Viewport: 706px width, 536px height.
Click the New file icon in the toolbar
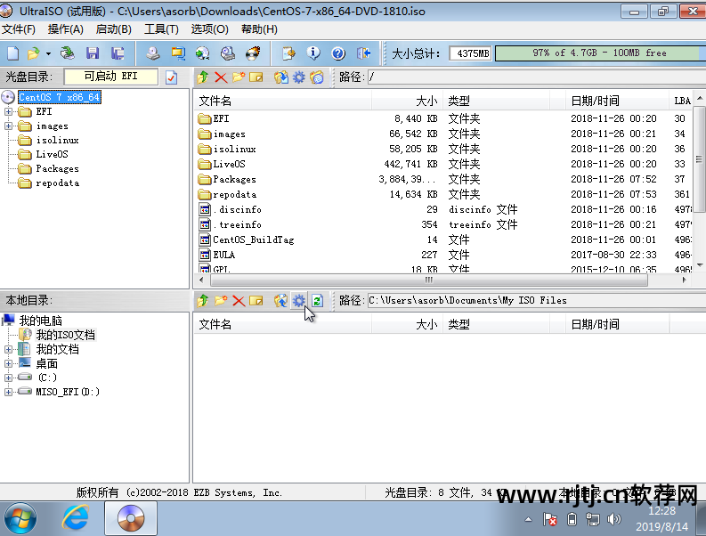point(12,53)
